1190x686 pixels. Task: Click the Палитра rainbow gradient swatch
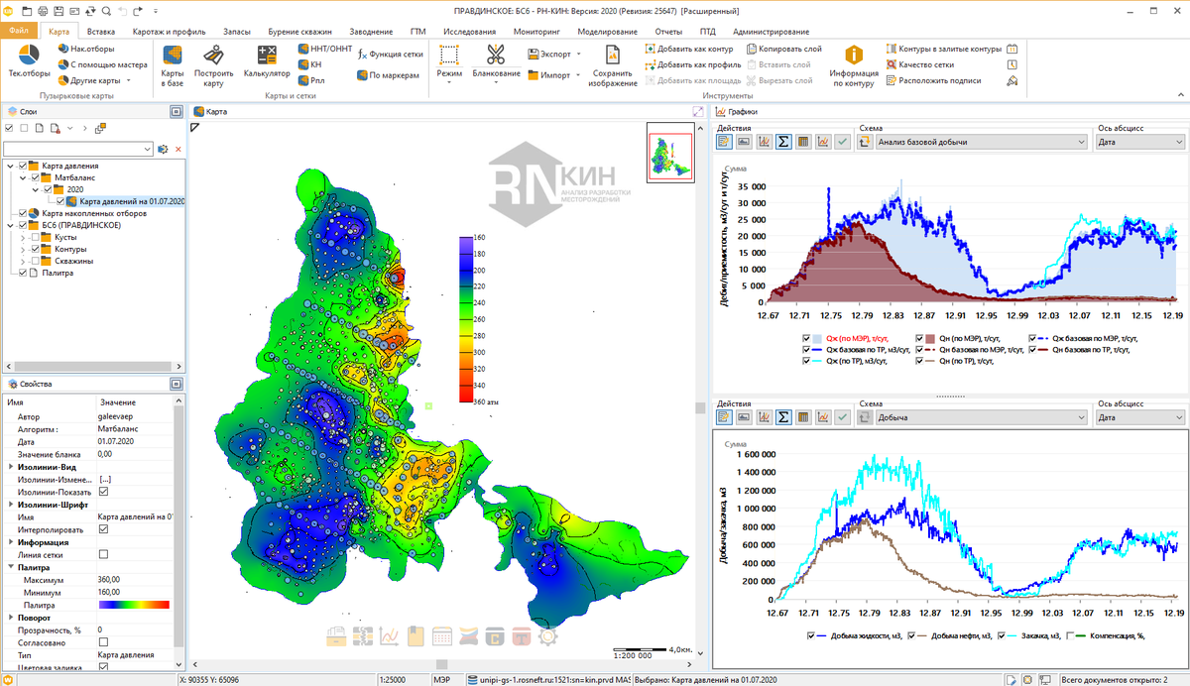coord(134,604)
